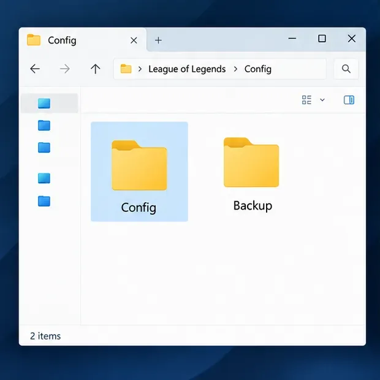Viewport: 380px width, 380px height.
Task: Switch to the Config tab
Action: (x=82, y=40)
